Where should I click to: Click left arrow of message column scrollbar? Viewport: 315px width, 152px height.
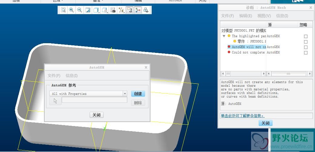(x=223, y=74)
